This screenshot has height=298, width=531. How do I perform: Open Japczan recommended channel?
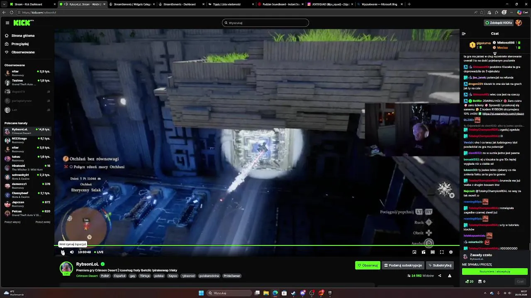tap(27, 204)
